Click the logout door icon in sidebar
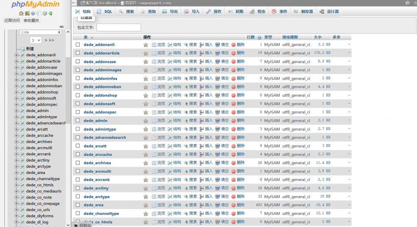Image resolution: width=417 pixels, height=227 pixels. click(27, 13)
